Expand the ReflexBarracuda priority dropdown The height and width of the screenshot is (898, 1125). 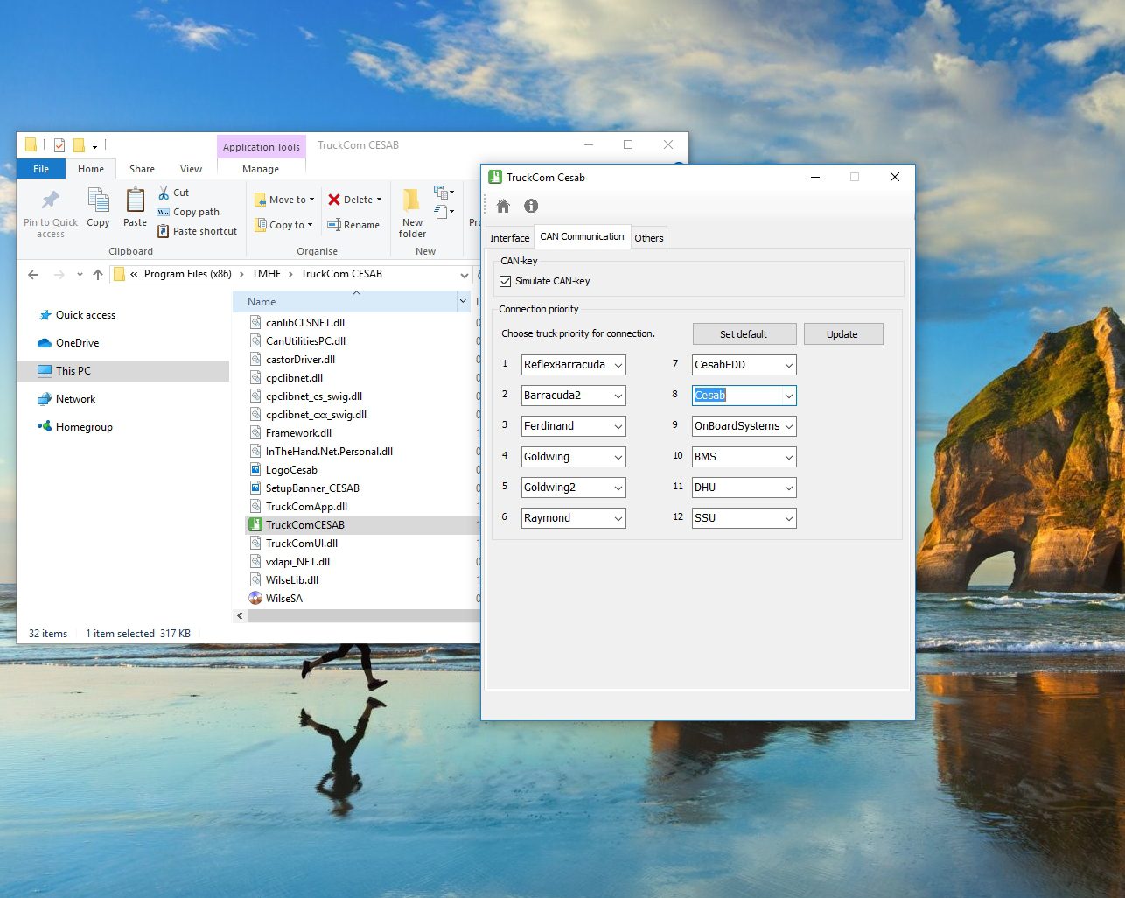618,366
